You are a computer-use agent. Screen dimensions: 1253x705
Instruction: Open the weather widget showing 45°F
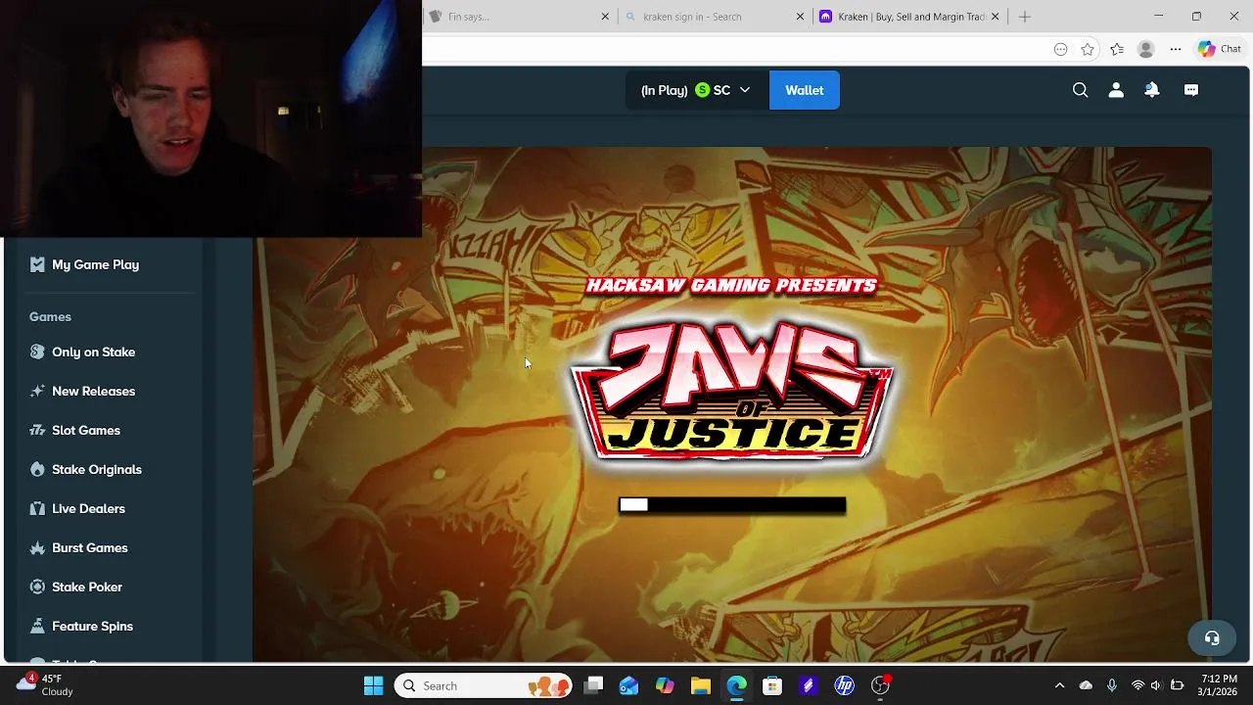[x=44, y=684]
